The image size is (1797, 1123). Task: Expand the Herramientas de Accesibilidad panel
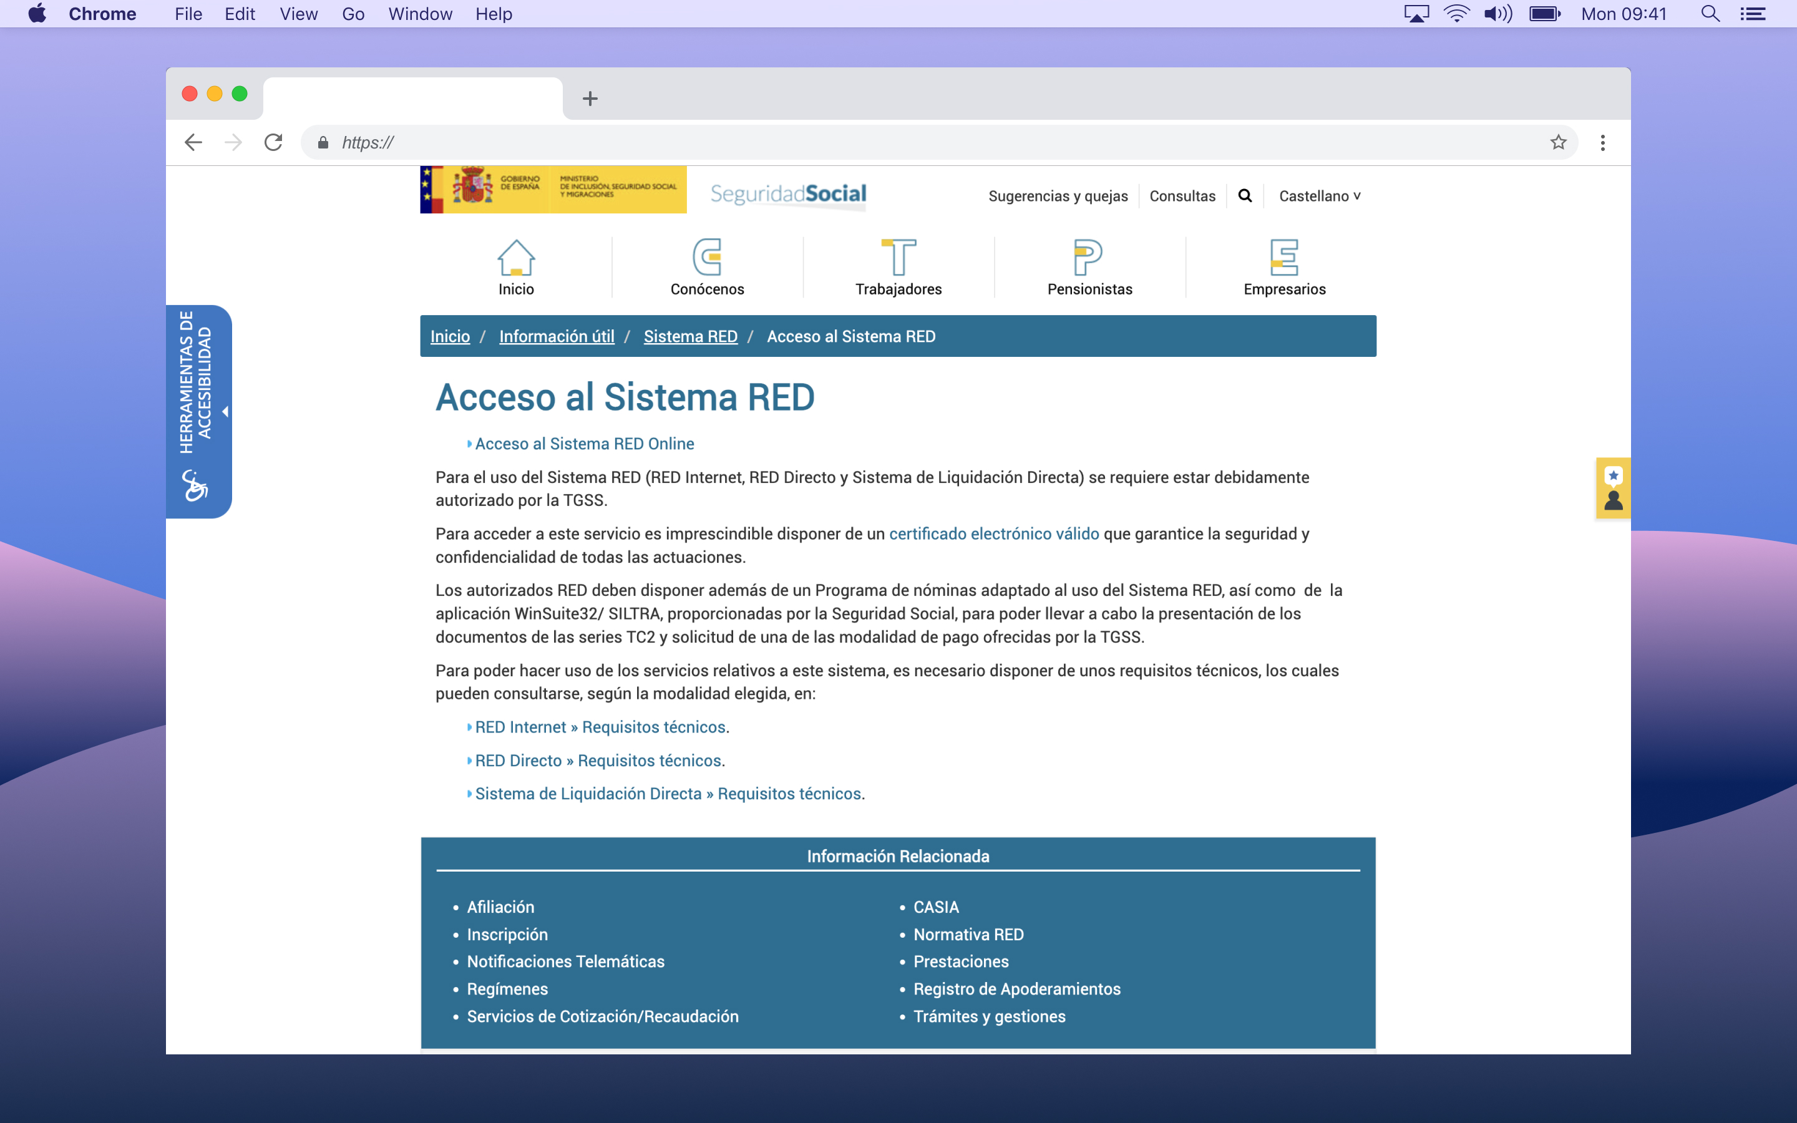click(199, 412)
